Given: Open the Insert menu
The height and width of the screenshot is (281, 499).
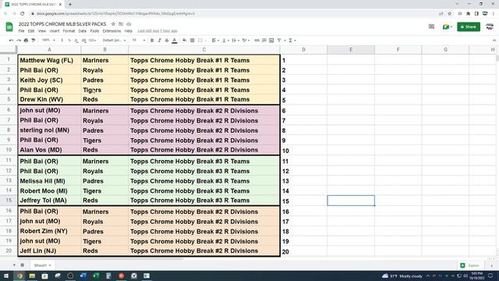Looking at the screenshot, I should pyautogui.click(x=55, y=31).
